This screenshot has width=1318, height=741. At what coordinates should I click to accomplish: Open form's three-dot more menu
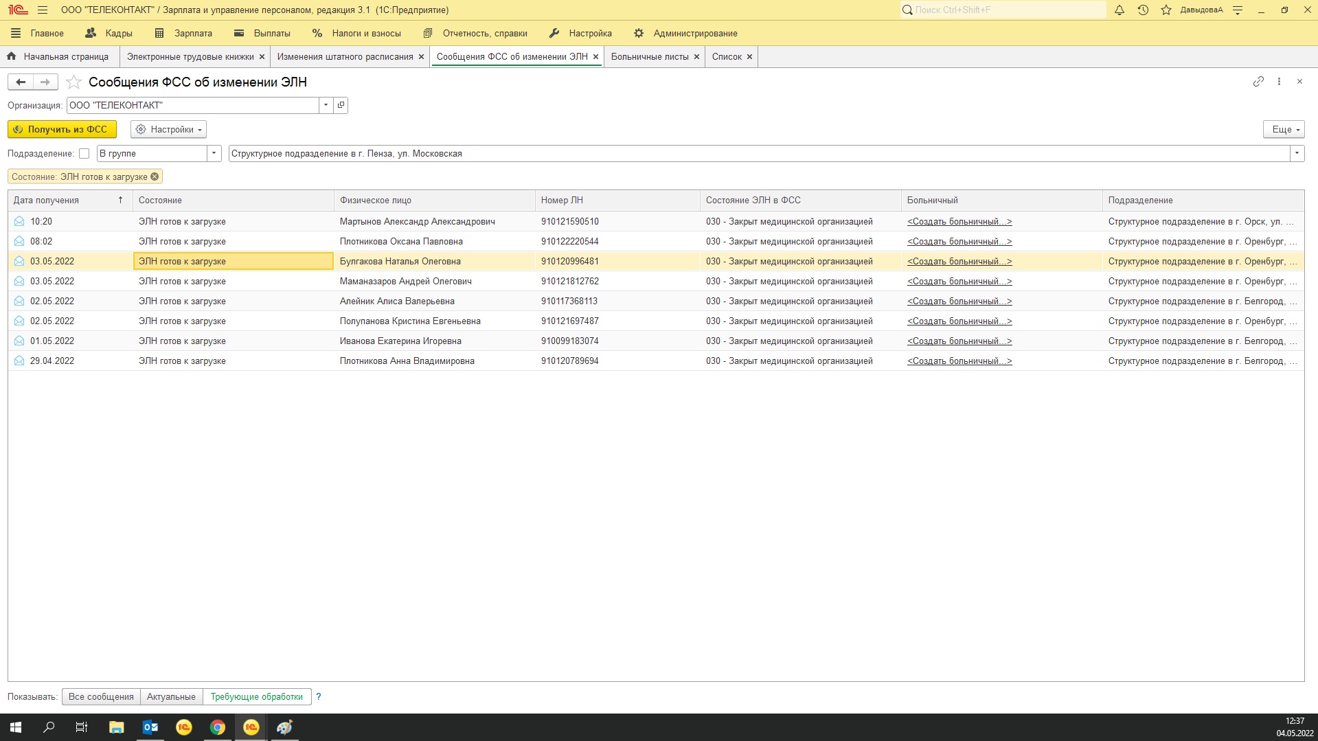(1279, 82)
